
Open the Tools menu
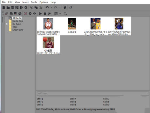coord(34,2)
